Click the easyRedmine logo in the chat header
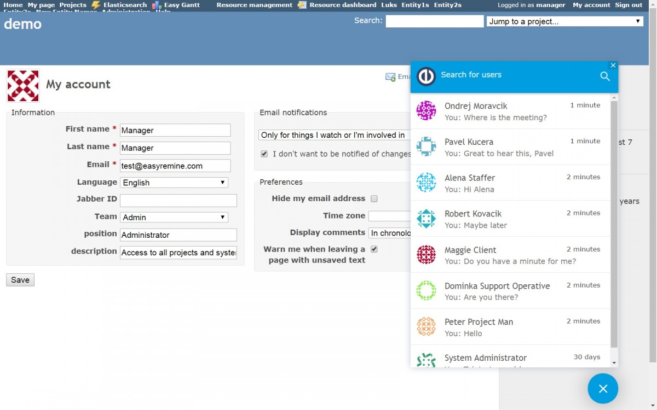 [426, 77]
